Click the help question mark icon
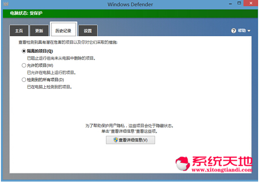Screen dimensions: 260x182 point(233,31)
